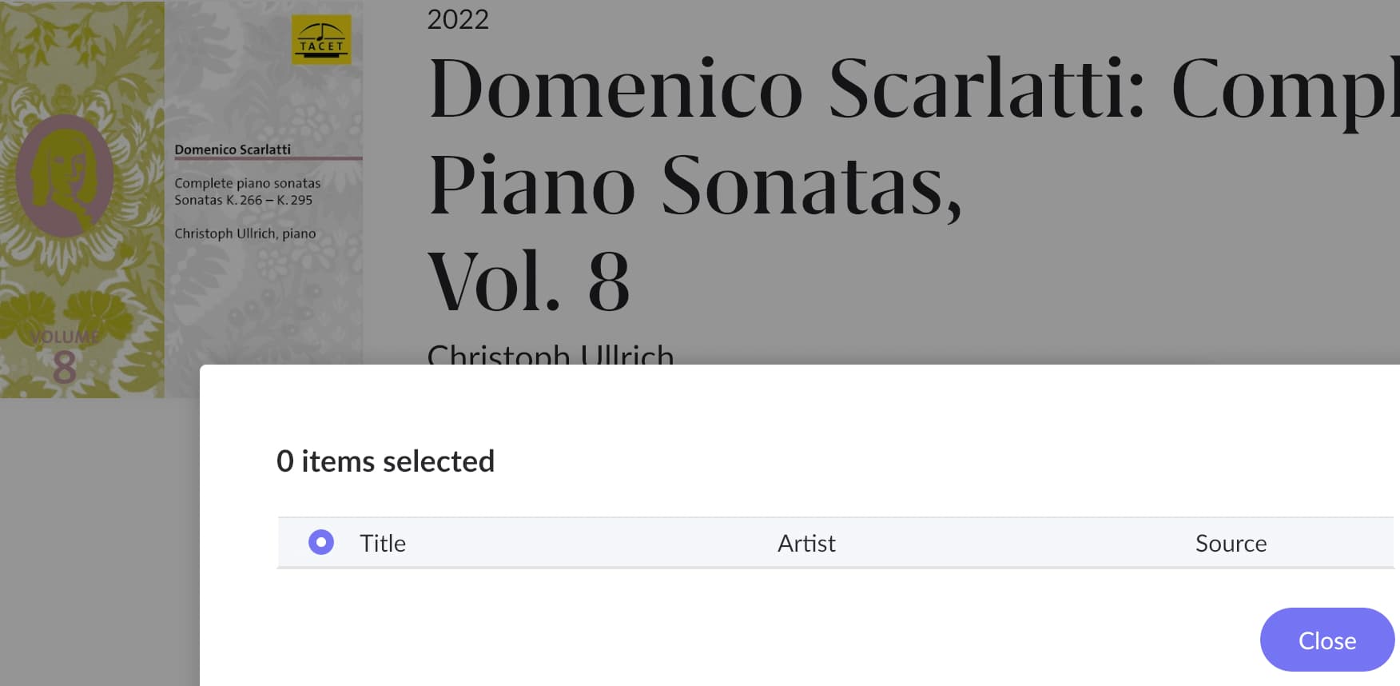Close the items selection dialog
This screenshot has height=686, width=1400.
pos(1327,640)
